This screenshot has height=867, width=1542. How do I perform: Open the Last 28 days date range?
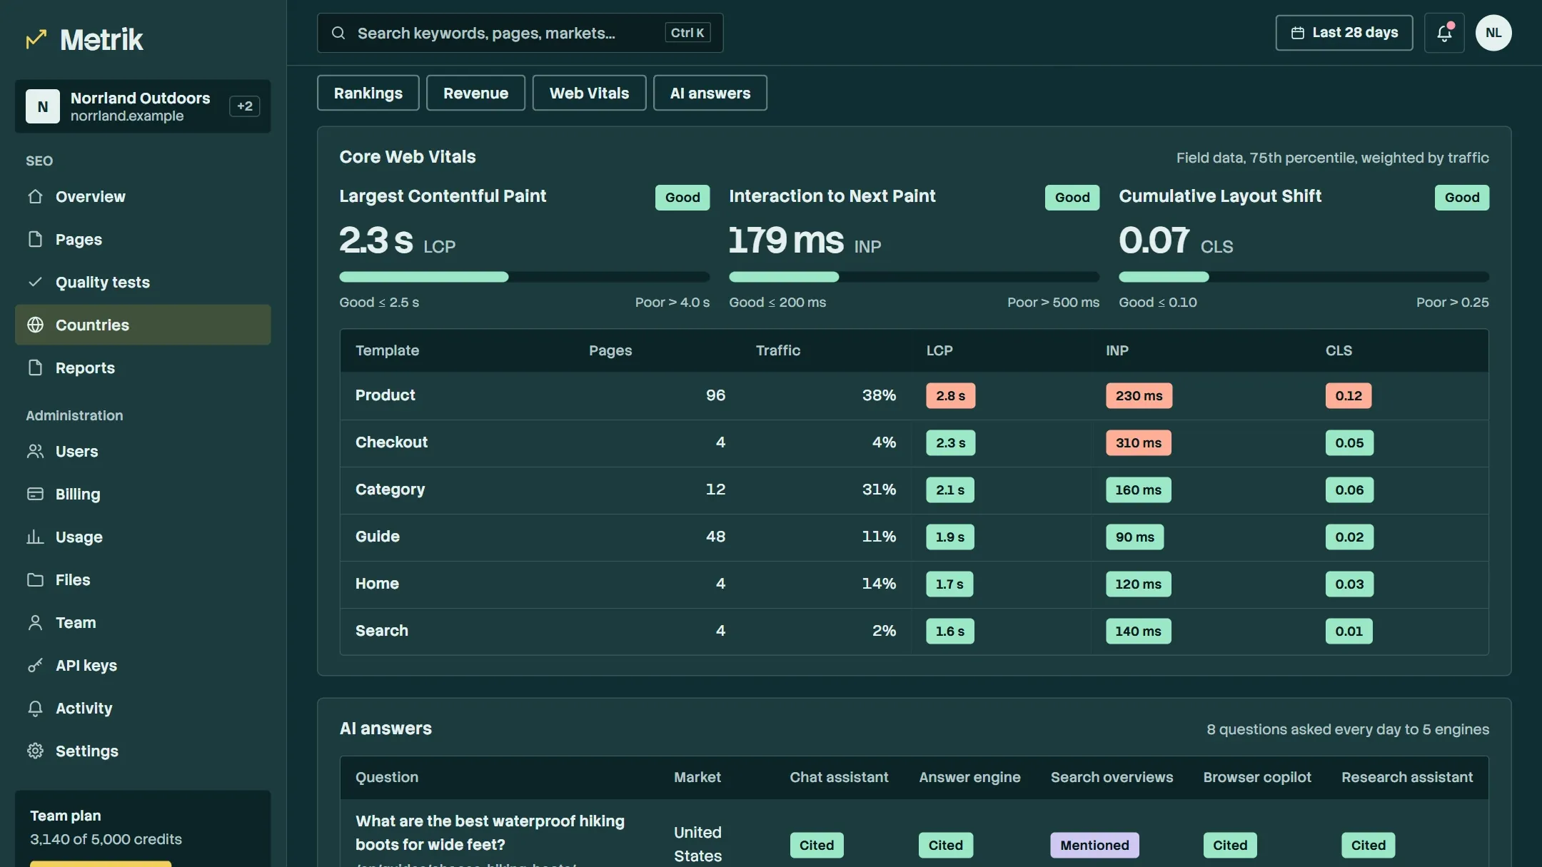pos(1344,33)
